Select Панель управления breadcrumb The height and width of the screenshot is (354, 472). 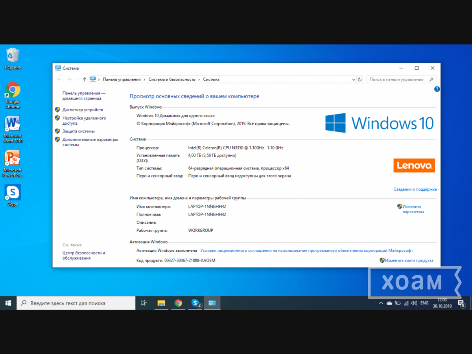click(122, 79)
